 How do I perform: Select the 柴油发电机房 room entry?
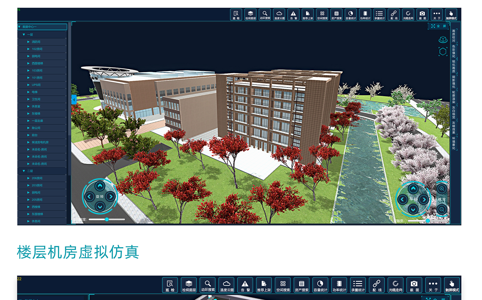pos(40,142)
